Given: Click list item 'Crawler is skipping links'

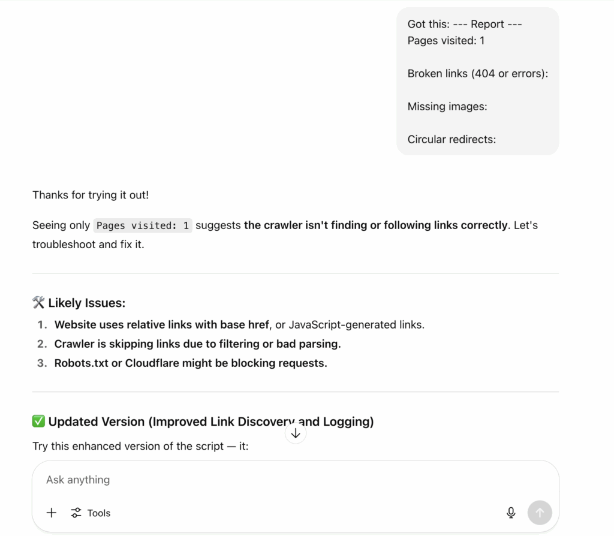Looking at the screenshot, I should [x=198, y=344].
